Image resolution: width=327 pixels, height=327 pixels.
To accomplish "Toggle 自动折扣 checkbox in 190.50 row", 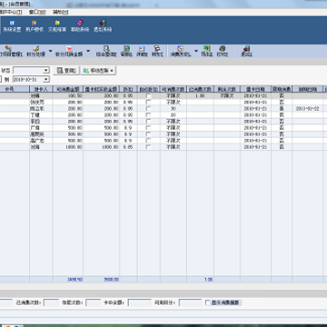I will pos(148,96).
